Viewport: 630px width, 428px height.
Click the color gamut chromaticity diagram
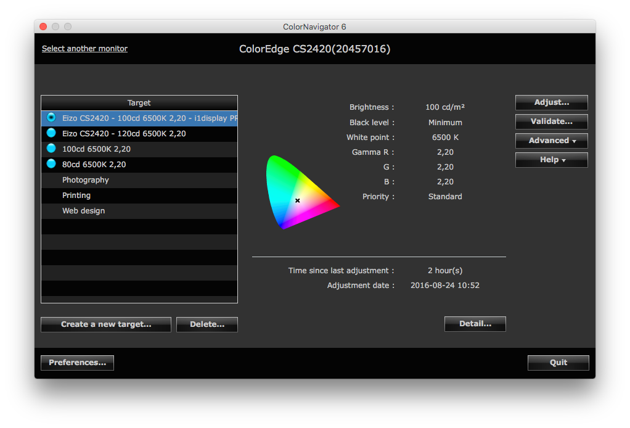click(x=303, y=192)
